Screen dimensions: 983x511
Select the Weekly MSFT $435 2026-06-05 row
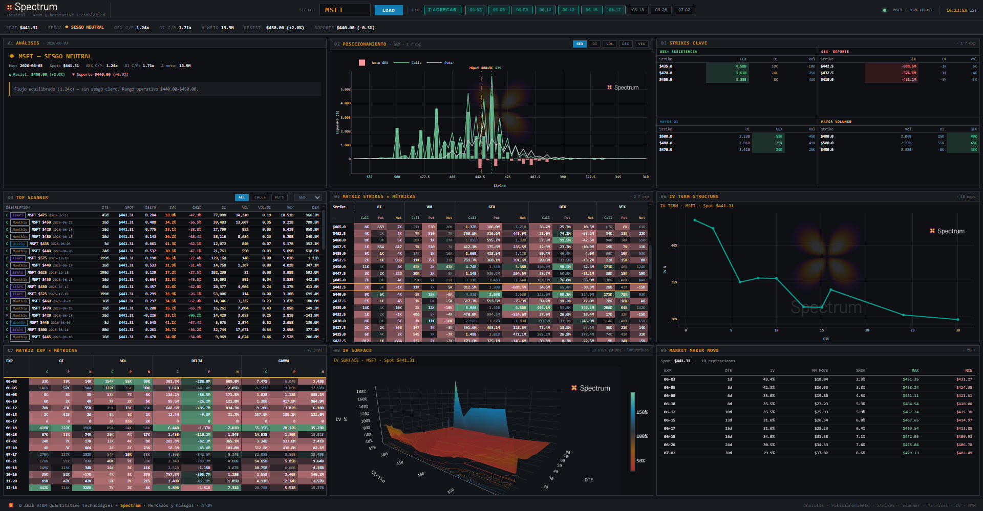pos(163,244)
